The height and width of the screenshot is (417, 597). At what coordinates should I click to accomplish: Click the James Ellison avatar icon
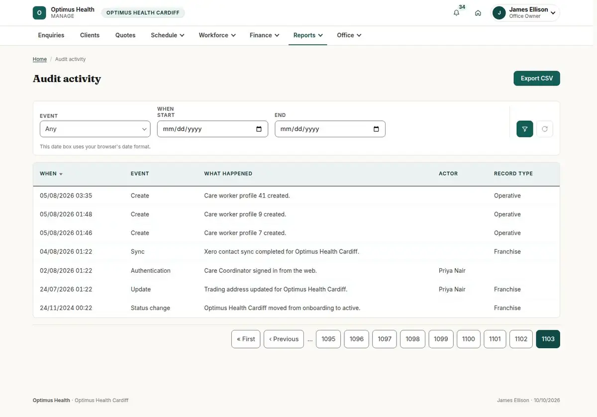[x=499, y=13]
